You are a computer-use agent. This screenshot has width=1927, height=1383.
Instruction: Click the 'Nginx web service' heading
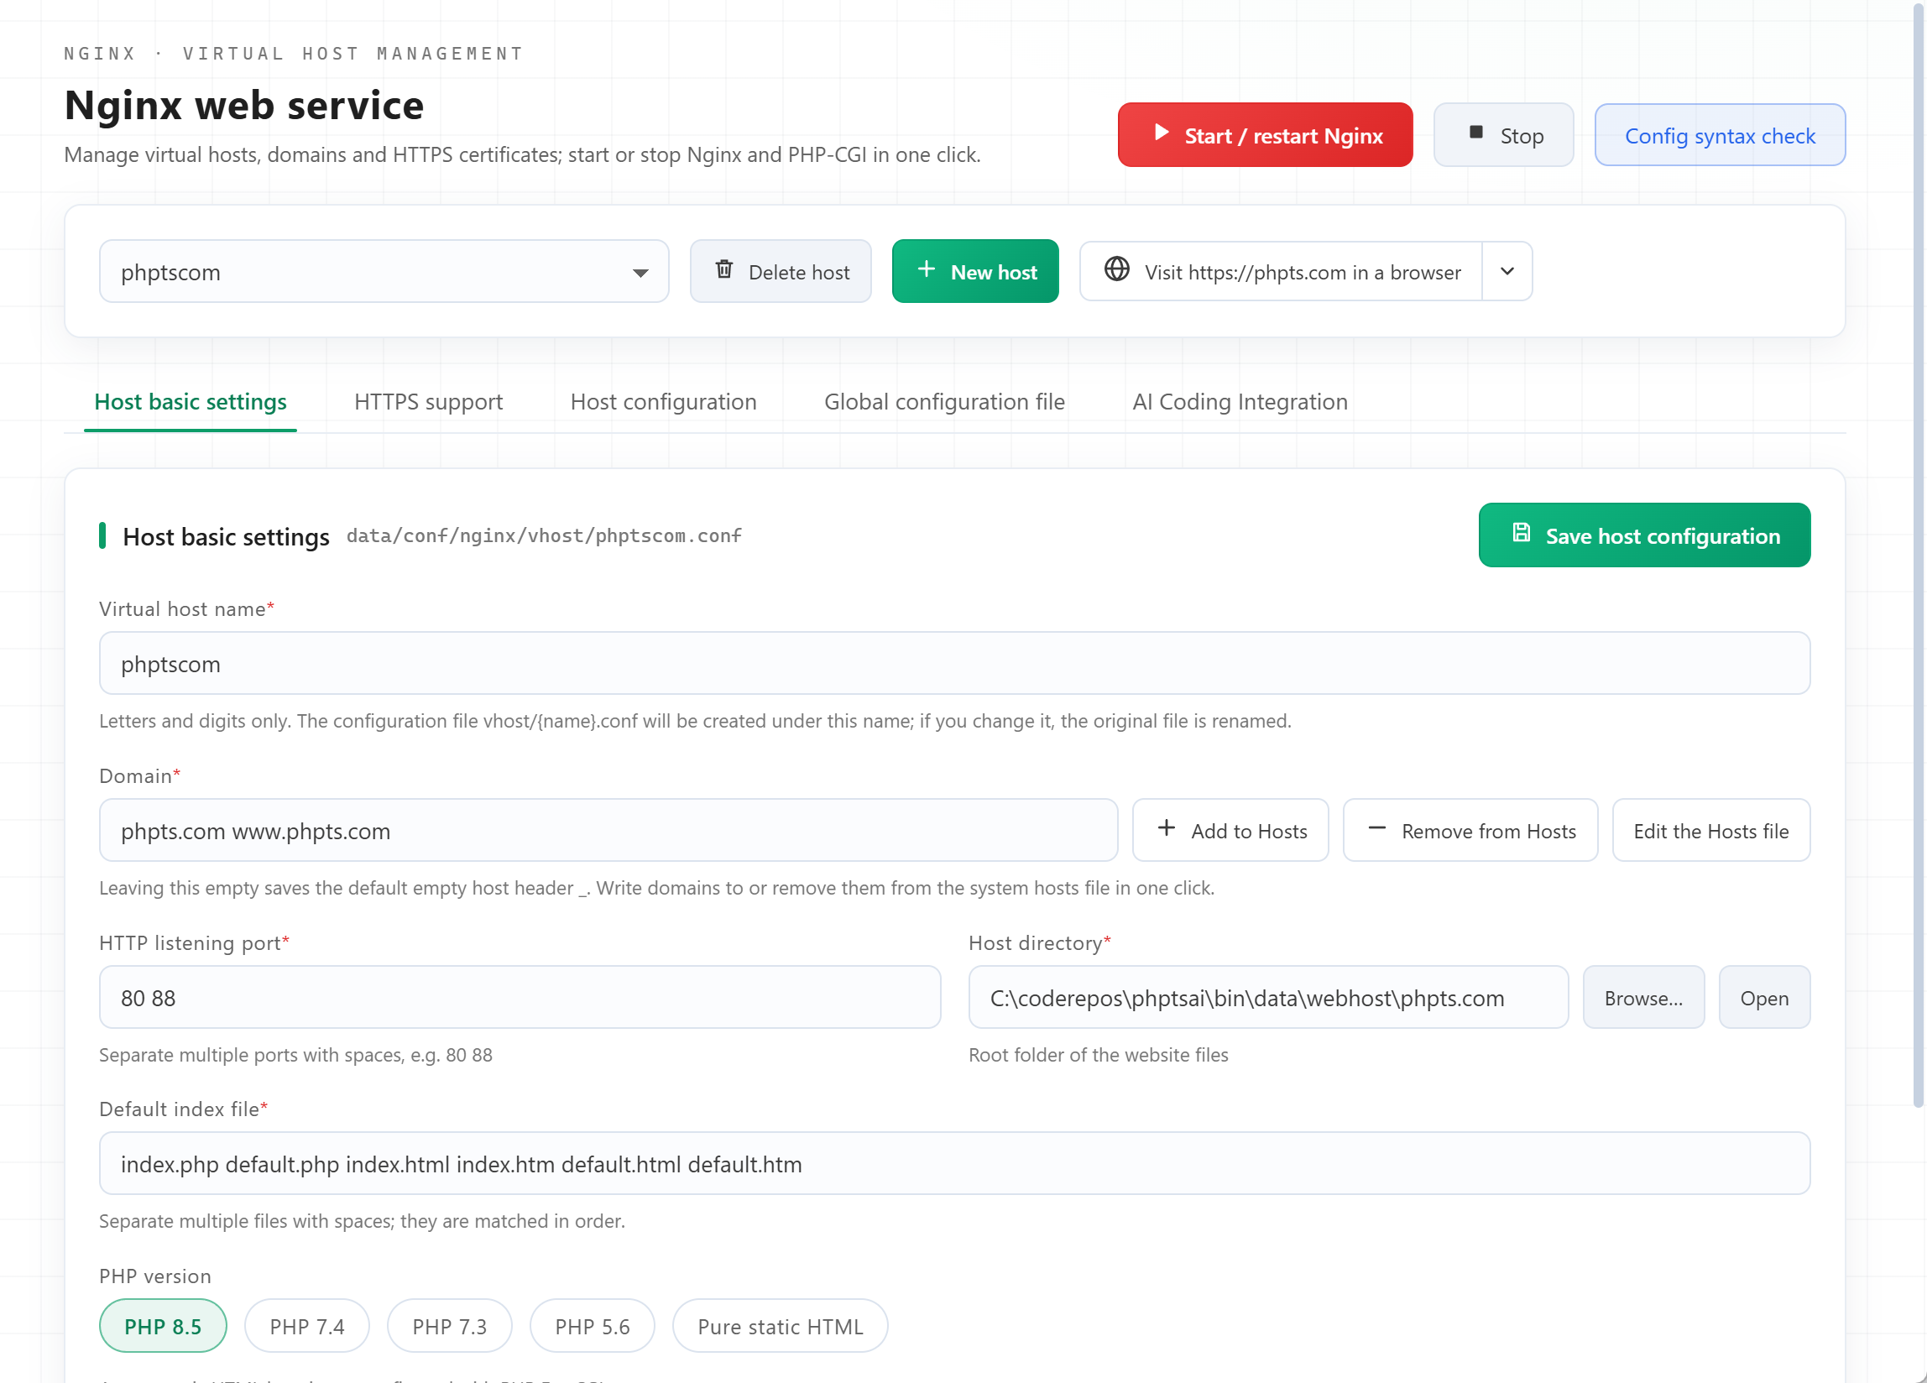point(244,106)
